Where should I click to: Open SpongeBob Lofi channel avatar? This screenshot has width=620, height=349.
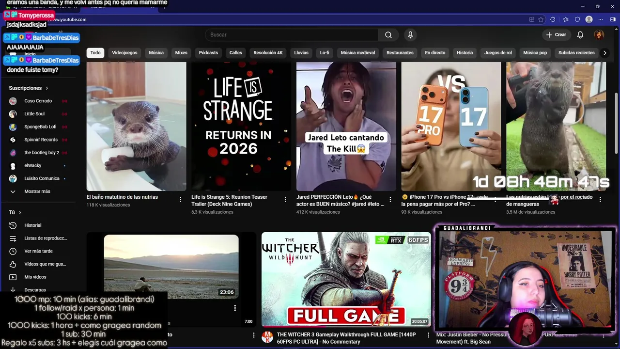click(x=13, y=127)
